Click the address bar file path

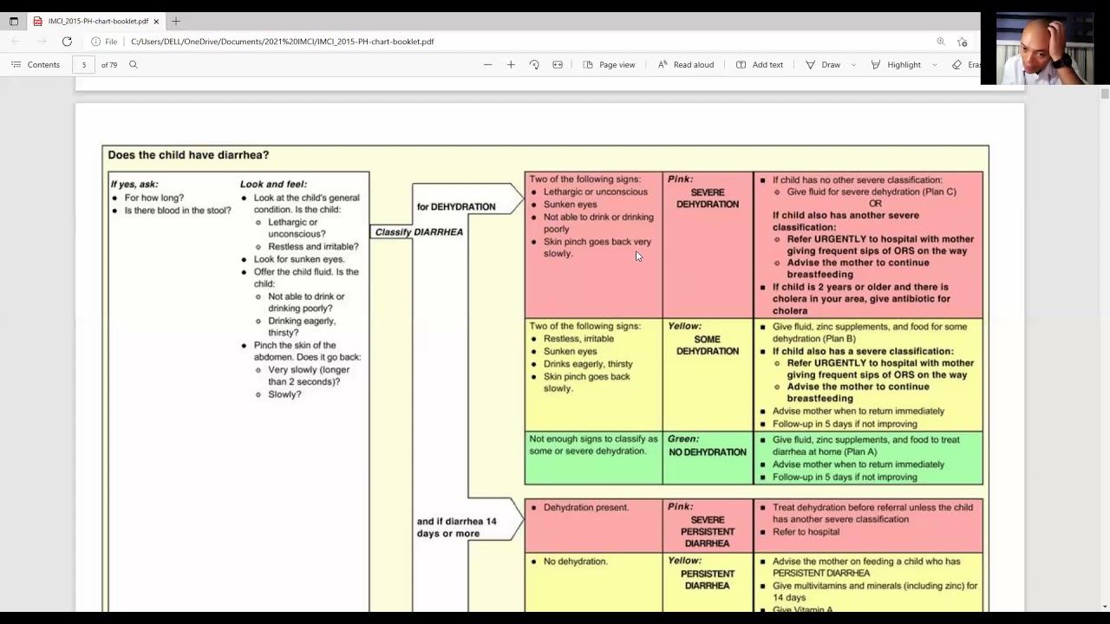[282, 42]
